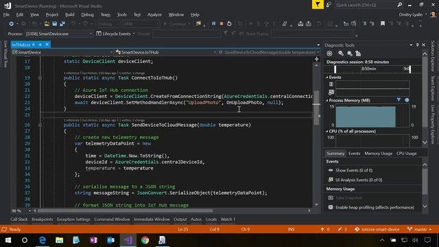Image resolution: width=439 pixels, height=247 pixels.
Task: Click the editor horizontal scrollbar thumb
Action: (x=125, y=211)
